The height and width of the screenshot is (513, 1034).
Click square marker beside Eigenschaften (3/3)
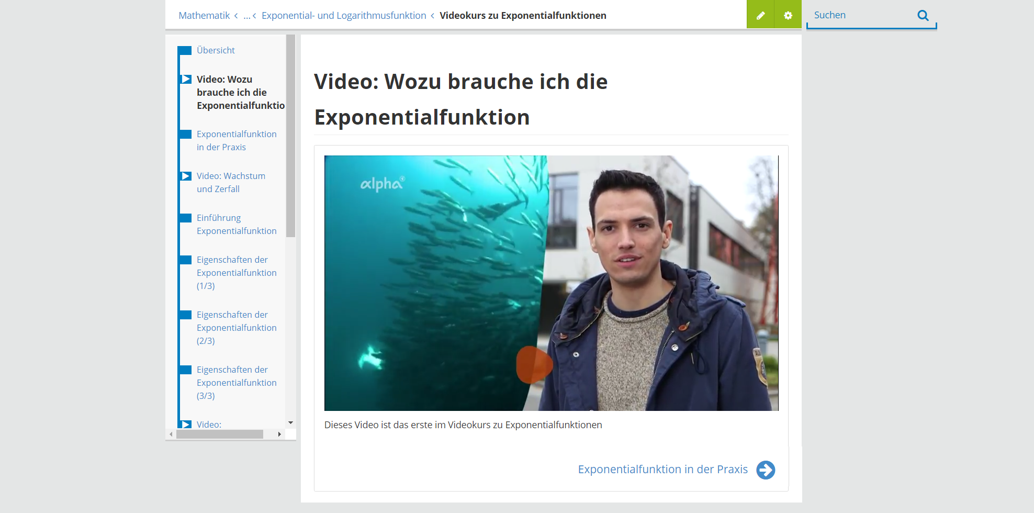tap(185, 370)
